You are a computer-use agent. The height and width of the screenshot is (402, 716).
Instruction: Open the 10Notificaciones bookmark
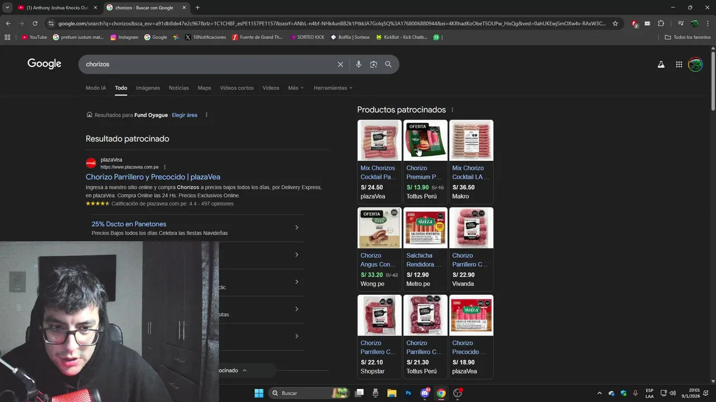(205, 37)
